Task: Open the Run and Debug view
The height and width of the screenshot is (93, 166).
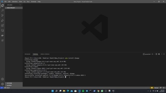Action: tap(2, 20)
